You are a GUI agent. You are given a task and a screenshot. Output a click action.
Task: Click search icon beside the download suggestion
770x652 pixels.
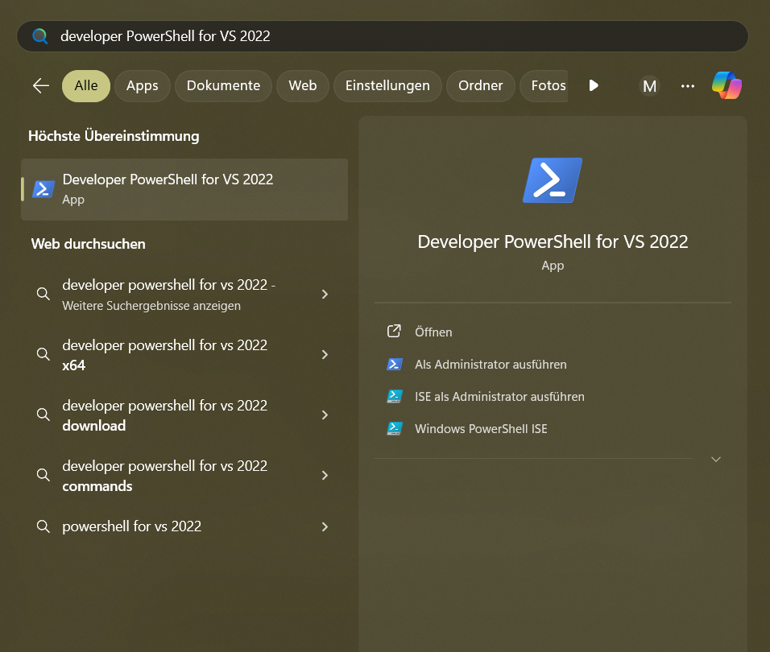click(x=43, y=415)
